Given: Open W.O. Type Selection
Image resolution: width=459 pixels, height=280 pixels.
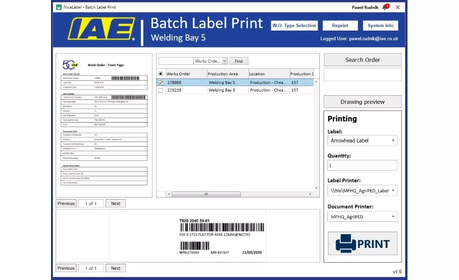Looking at the screenshot, I should click(294, 25).
